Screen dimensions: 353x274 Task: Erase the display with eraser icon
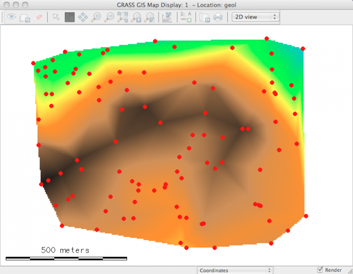pyautogui.click(x=38, y=17)
